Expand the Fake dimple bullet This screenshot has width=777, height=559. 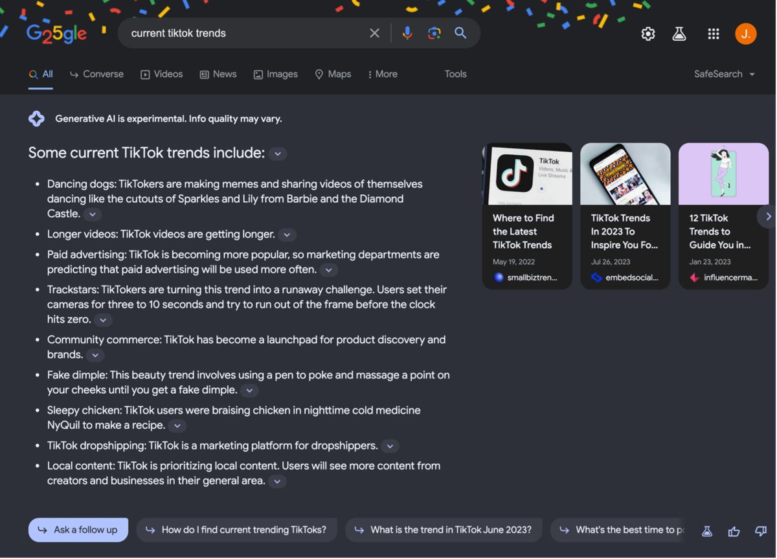tap(249, 391)
